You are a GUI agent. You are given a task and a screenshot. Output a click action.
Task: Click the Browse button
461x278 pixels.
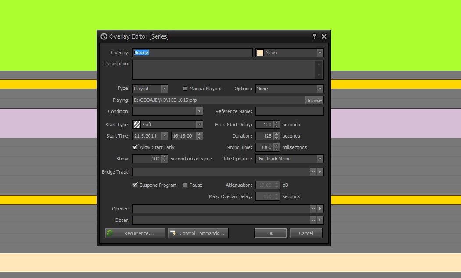coord(314,100)
